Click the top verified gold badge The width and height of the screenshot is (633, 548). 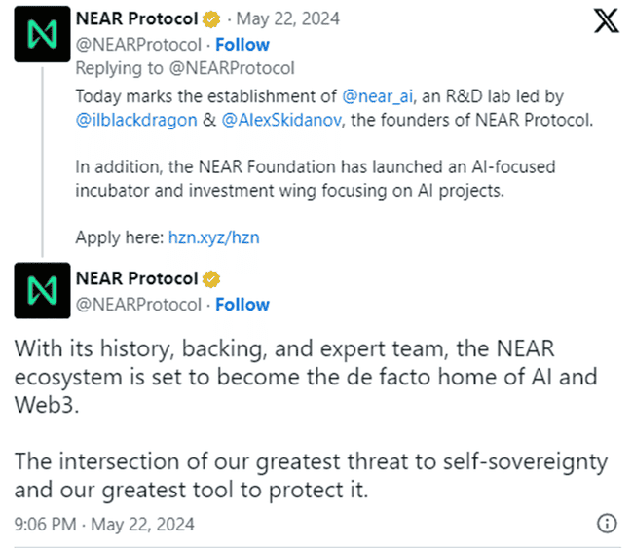click(x=209, y=18)
